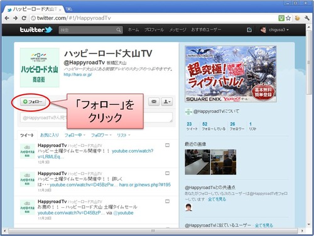Open youtube.com/watch? link in 12月3日 tweet
Image resolution: width=314 pixels, height=236 pixels.
pyautogui.click(x=133, y=151)
